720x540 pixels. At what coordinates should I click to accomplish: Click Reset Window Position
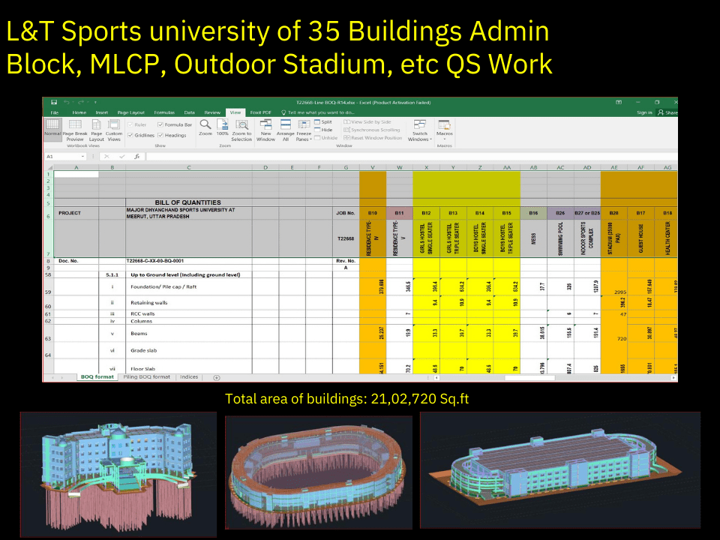[x=373, y=138]
